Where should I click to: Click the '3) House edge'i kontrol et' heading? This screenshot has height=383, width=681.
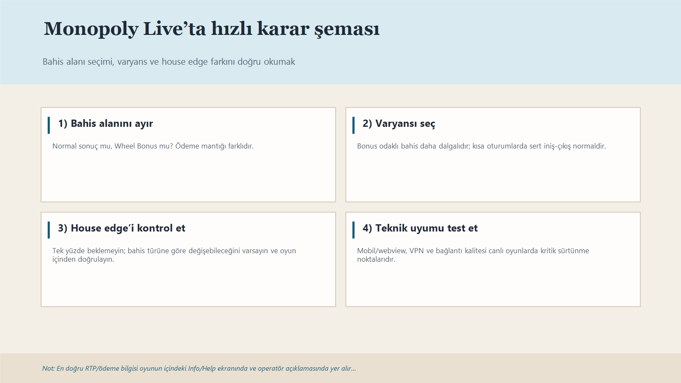point(122,228)
